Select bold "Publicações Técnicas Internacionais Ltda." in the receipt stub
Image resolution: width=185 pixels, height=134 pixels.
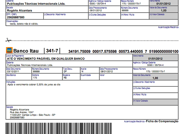point(36,4)
